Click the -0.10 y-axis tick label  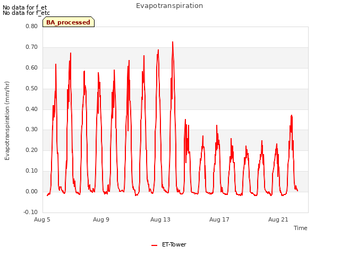(31, 212)
